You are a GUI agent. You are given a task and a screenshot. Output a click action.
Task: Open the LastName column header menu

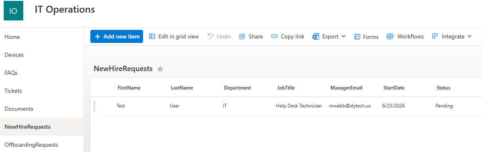click(x=182, y=88)
